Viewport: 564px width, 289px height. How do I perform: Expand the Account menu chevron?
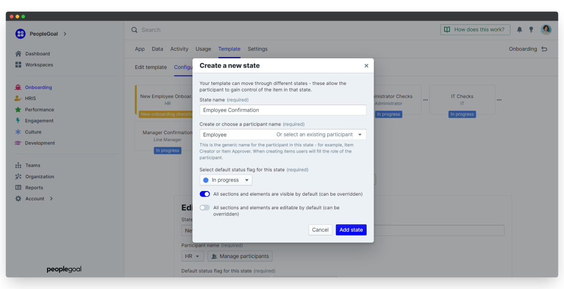click(x=51, y=198)
